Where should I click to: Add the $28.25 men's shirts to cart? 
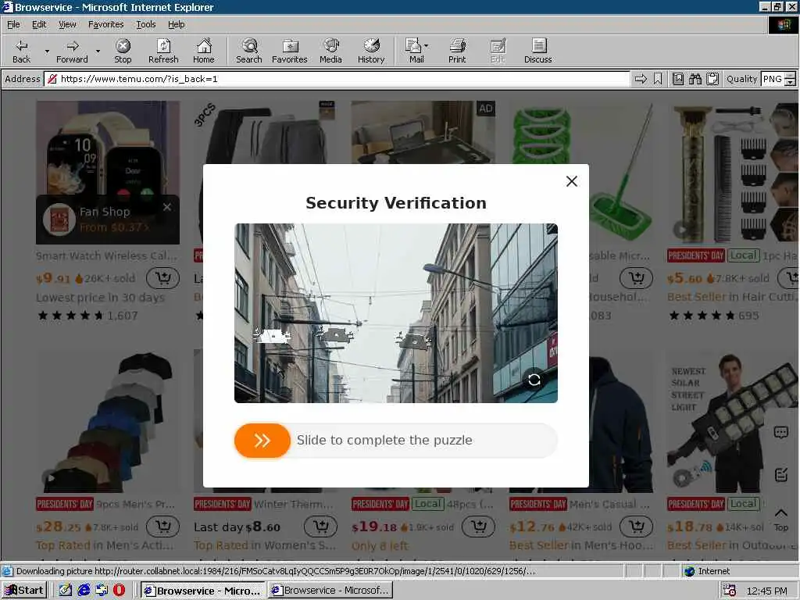(x=163, y=527)
